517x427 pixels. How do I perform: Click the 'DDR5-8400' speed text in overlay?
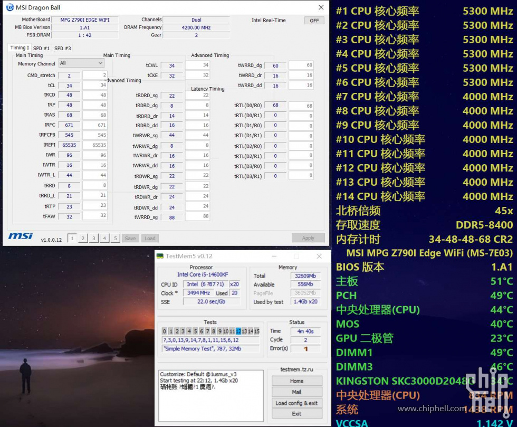[484, 225]
